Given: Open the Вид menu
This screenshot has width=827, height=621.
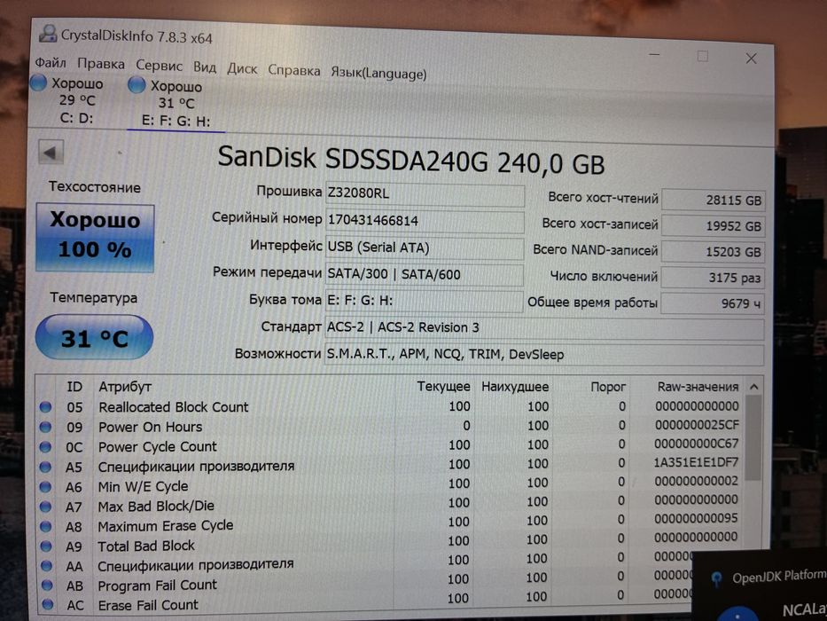Looking at the screenshot, I should [205, 67].
